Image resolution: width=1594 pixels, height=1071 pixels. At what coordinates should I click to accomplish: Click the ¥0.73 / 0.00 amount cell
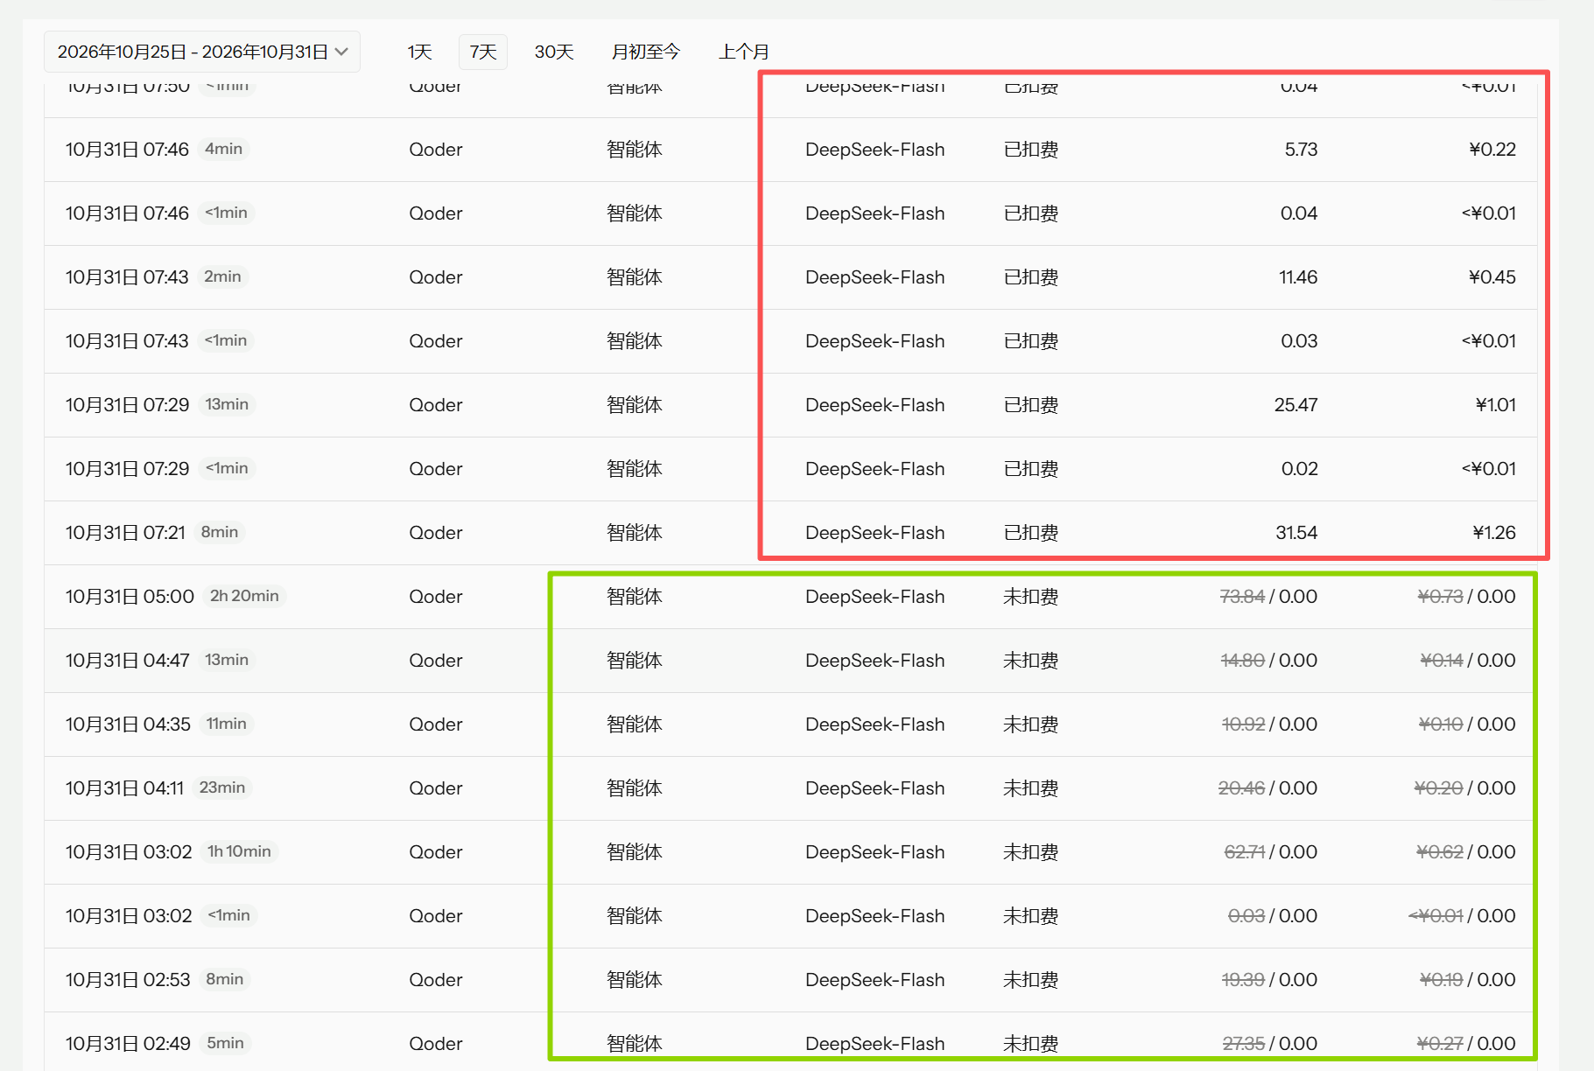(x=1466, y=597)
